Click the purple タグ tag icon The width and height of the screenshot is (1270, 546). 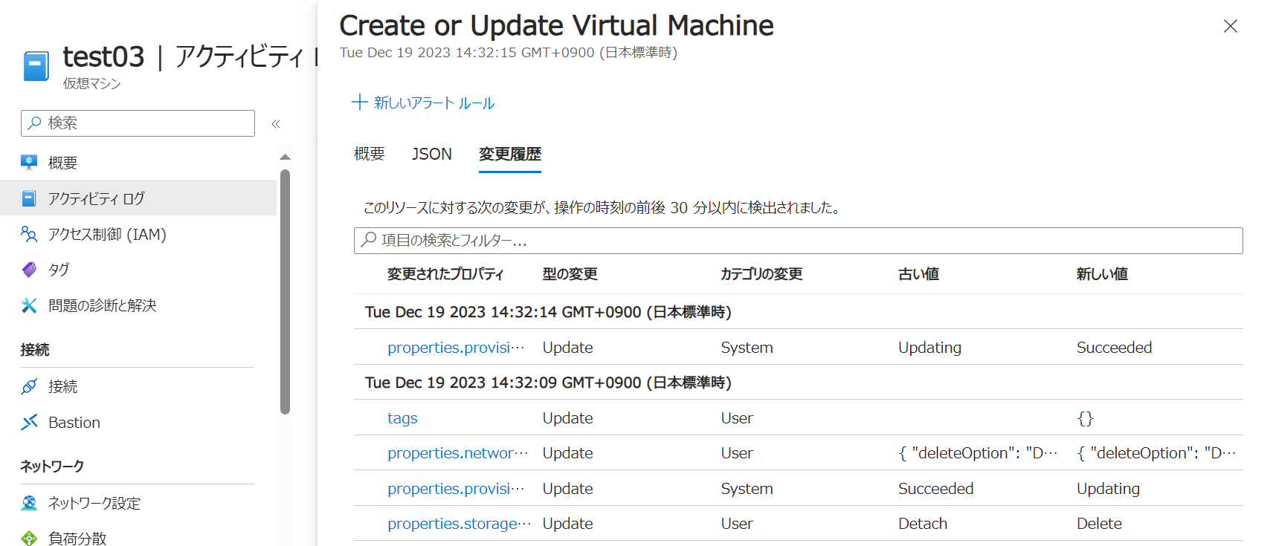29,270
